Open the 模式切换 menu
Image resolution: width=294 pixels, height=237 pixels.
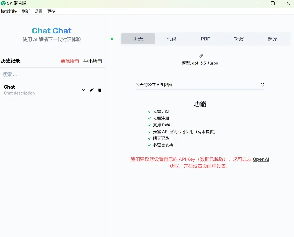9,11
